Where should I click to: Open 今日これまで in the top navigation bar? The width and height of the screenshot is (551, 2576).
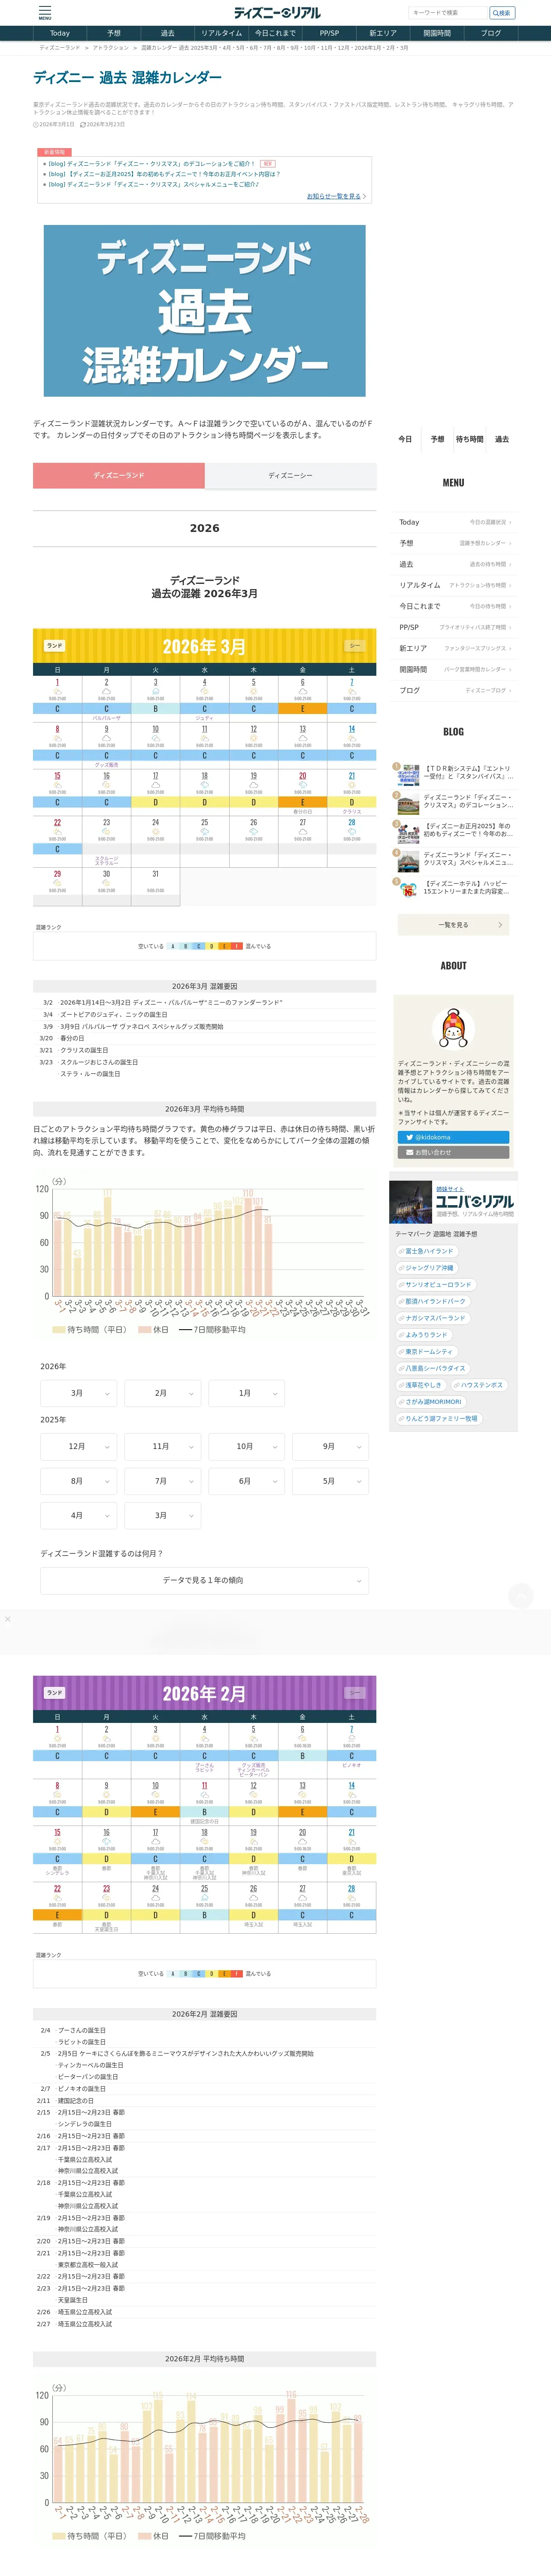[275, 33]
